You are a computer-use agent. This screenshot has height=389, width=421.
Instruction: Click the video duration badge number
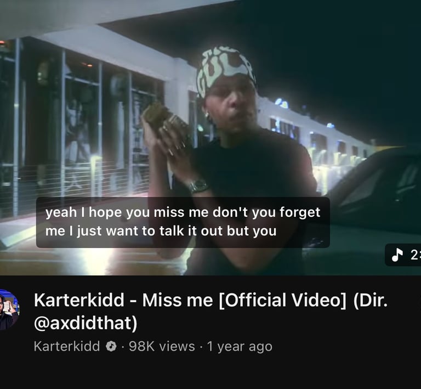416,255
